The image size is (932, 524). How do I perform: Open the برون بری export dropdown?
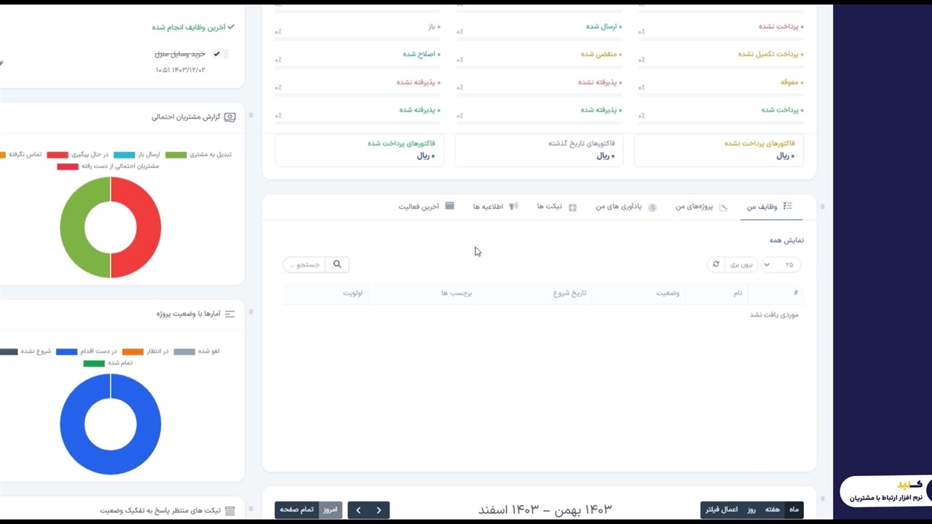[x=741, y=264]
